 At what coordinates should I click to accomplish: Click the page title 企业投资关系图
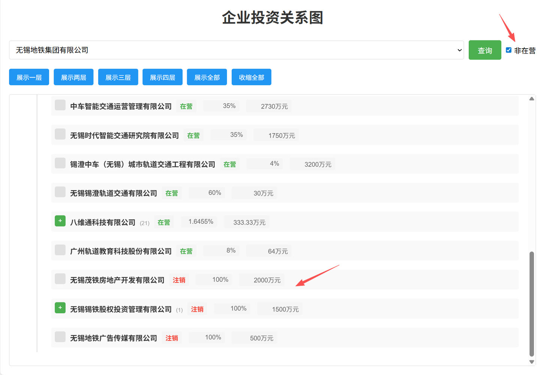[x=273, y=18]
